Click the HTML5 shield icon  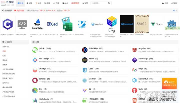pos(134,100)
